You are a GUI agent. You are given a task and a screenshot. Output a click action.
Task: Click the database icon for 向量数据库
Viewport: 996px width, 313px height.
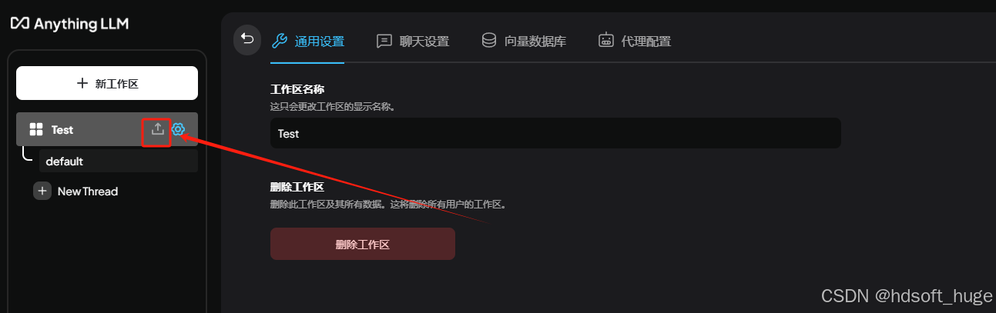click(x=488, y=41)
